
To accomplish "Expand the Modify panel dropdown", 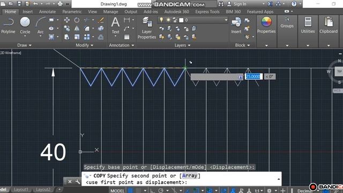I will pos(85,45).
